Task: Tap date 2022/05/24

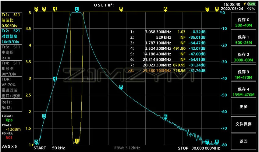Action: click(232, 9)
